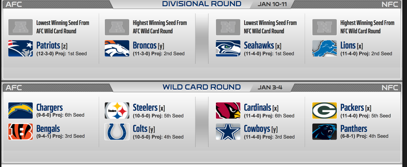The height and width of the screenshot is (167, 407).
Task: Click the Colts horseshoe logo
Action: [x=117, y=131]
